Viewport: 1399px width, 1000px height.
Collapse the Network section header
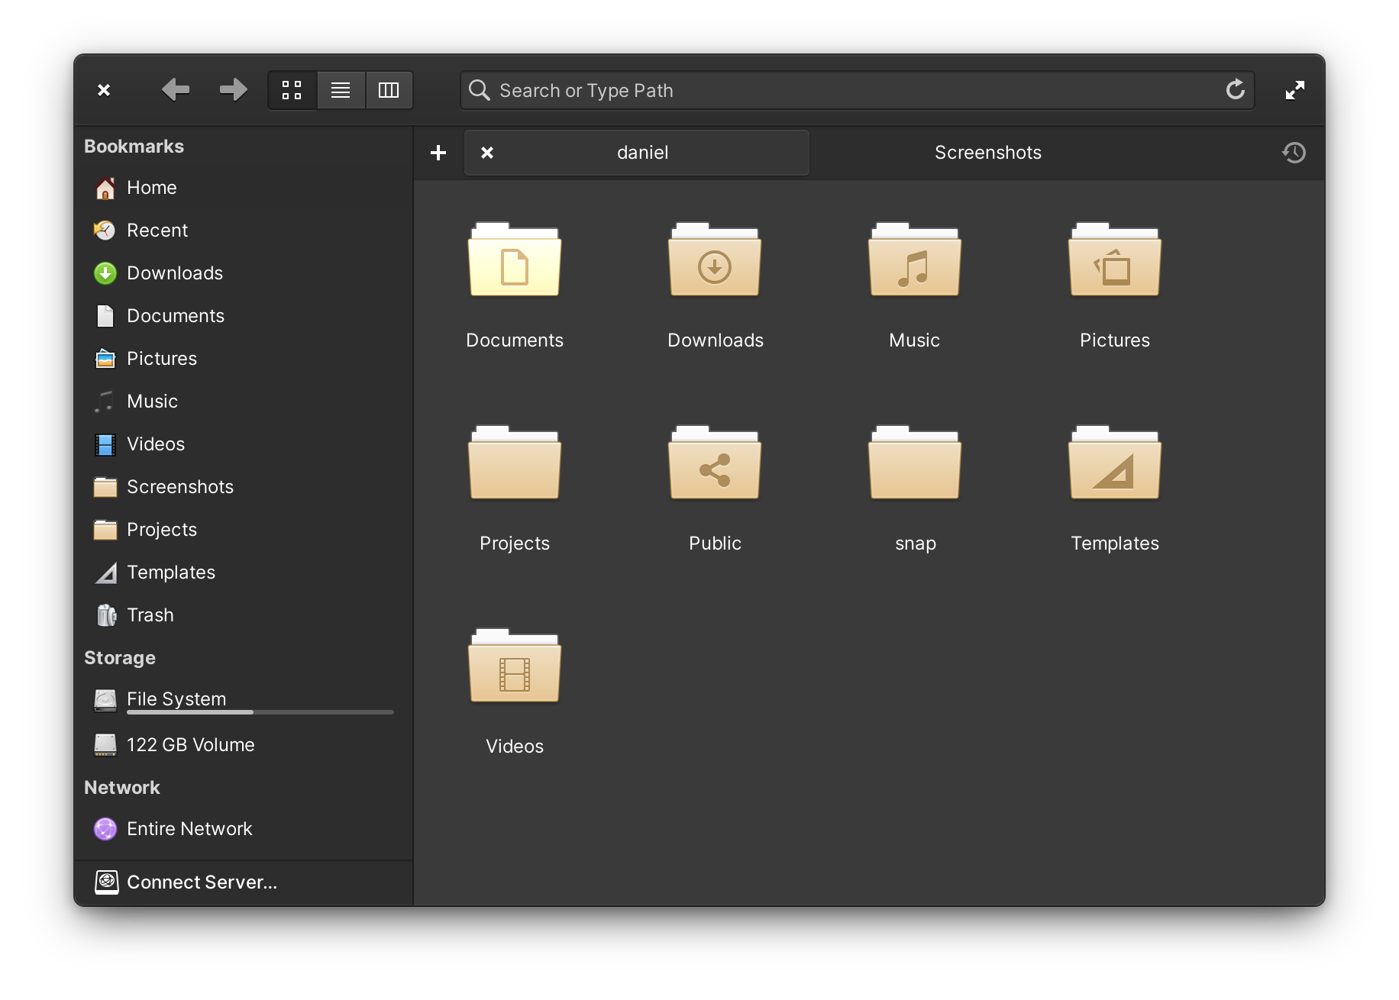tap(122, 788)
